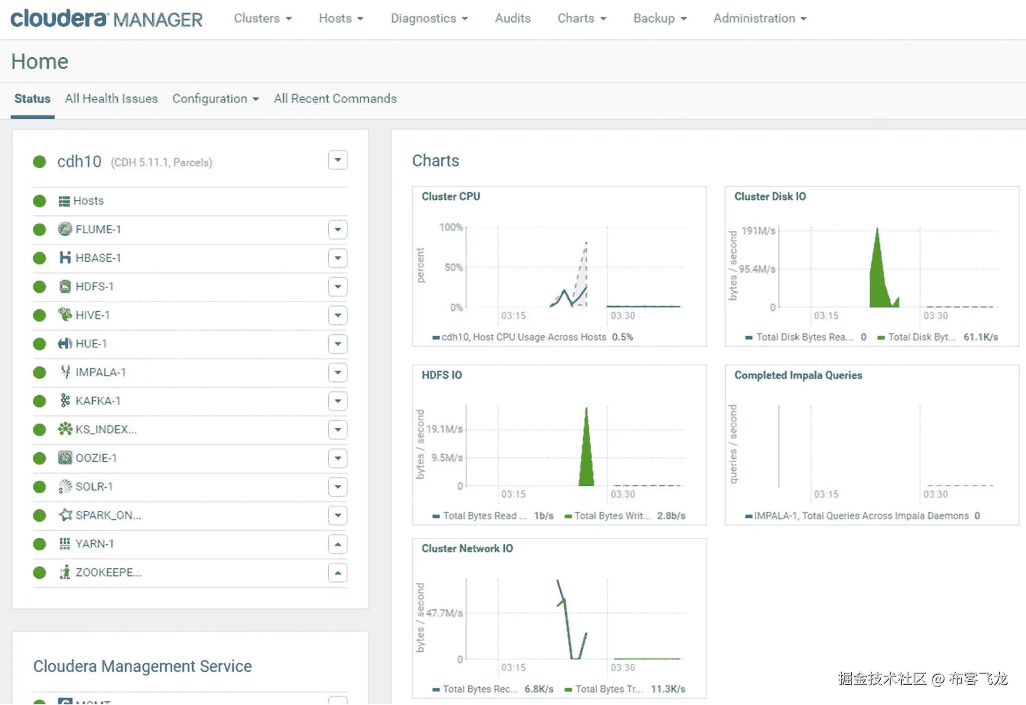The image size is (1026, 705).
Task: Click the OOZIE-1 service icon
Action: point(65,458)
